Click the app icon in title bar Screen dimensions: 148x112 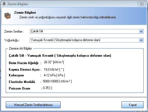click(4, 4)
